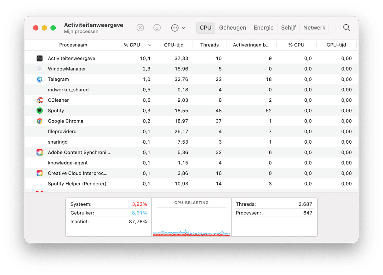Open the search magnifier icon

[346, 28]
